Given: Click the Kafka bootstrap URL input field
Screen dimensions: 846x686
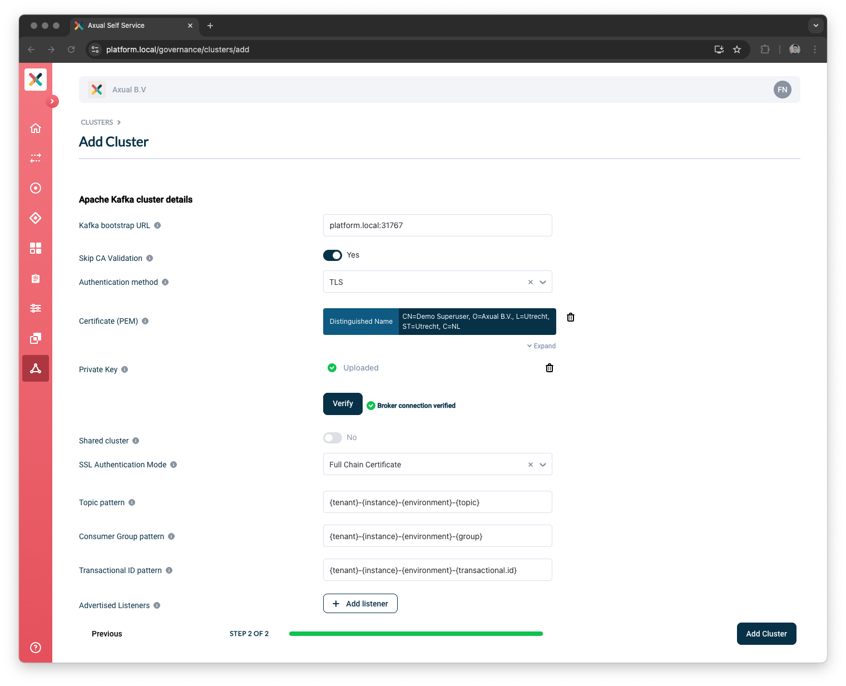Looking at the screenshot, I should (437, 225).
